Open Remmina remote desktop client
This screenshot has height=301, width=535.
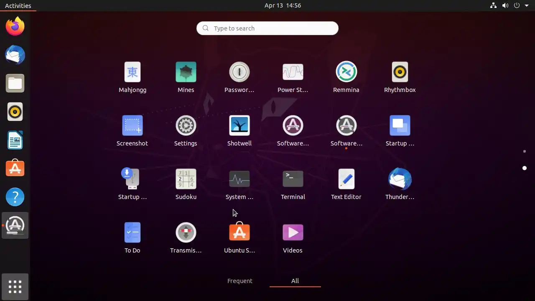(x=346, y=77)
